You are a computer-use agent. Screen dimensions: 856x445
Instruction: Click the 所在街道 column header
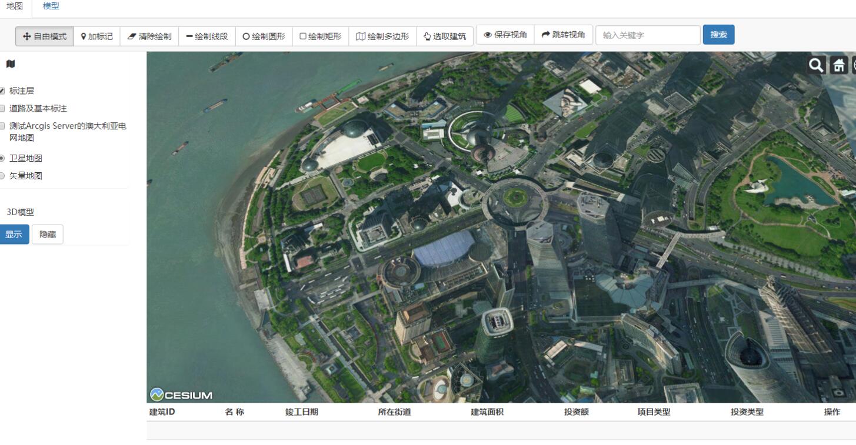(394, 412)
